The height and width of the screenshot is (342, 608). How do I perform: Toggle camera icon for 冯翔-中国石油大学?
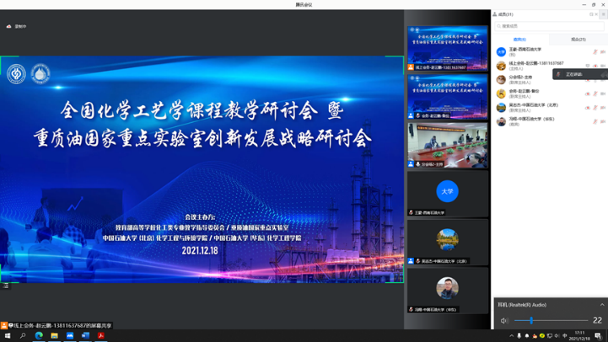click(602, 121)
